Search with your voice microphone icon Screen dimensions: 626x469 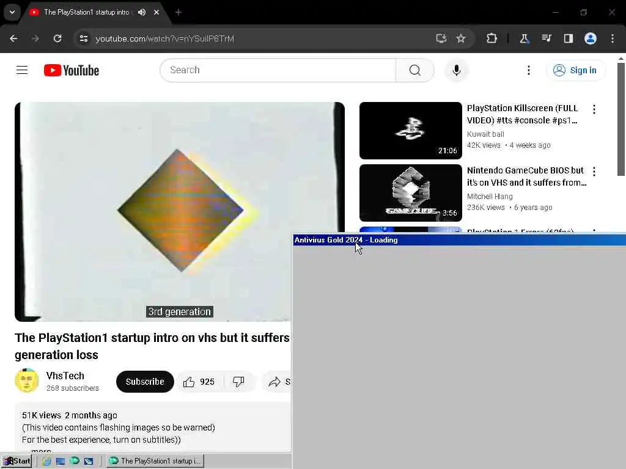(x=456, y=70)
